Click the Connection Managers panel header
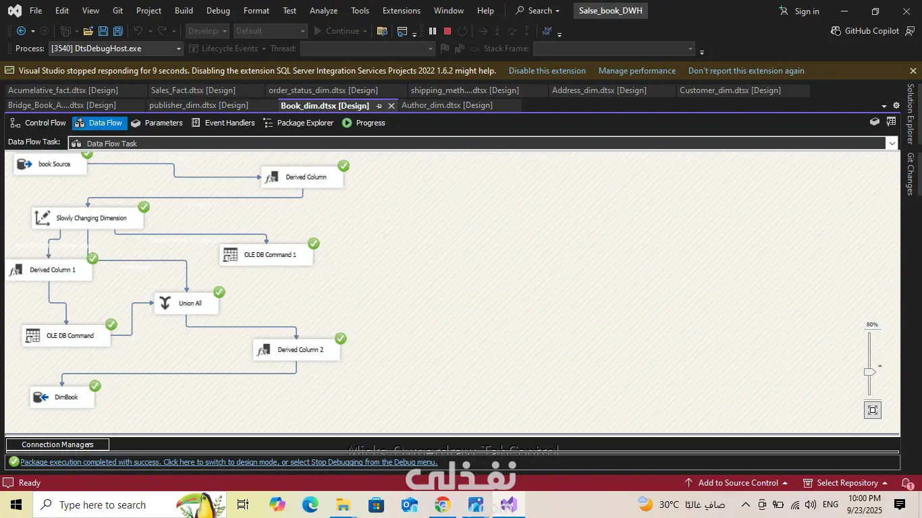Image resolution: width=922 pixels, height=518 pixels. tap(57, 444)
